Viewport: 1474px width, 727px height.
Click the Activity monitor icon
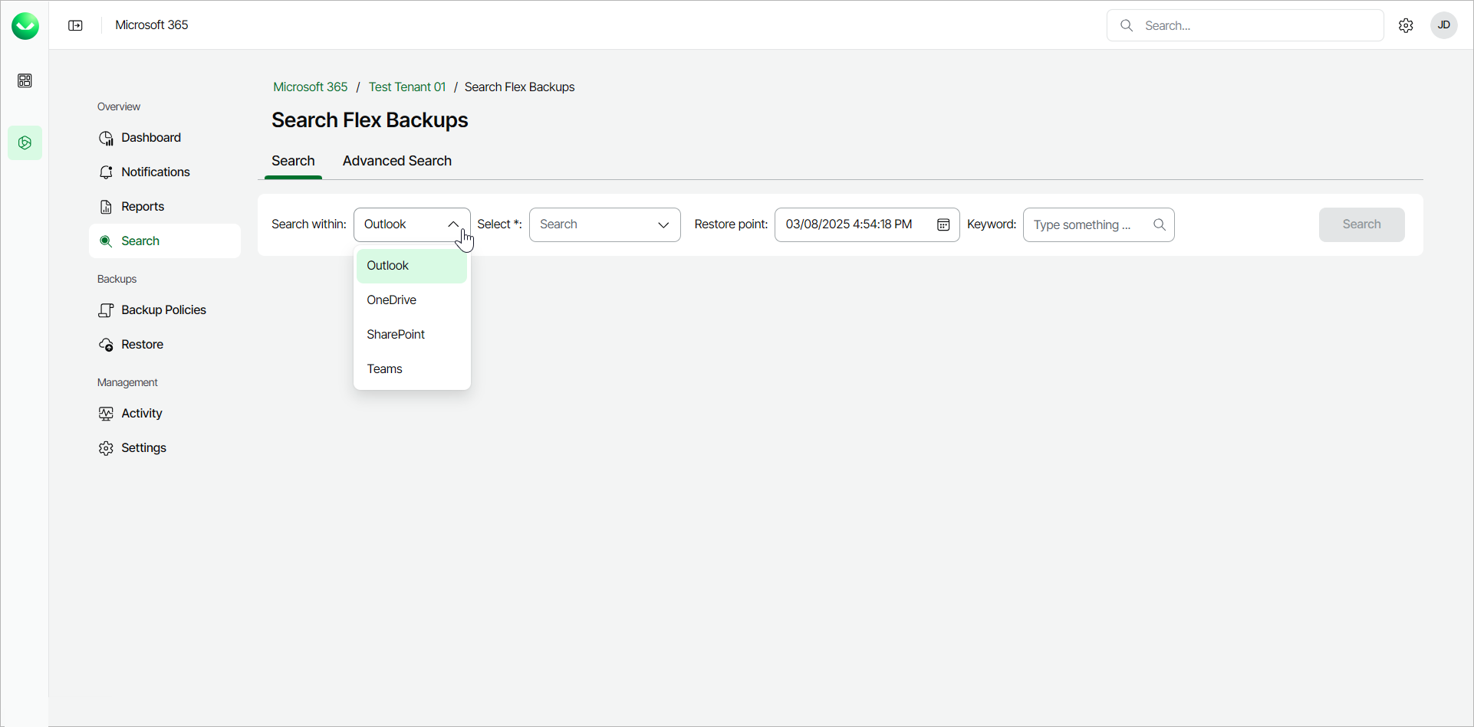(x=106, y=414)
